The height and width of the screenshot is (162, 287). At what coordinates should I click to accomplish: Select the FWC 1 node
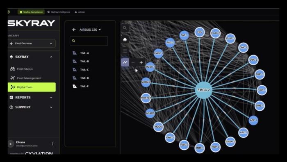click(170, 137)
